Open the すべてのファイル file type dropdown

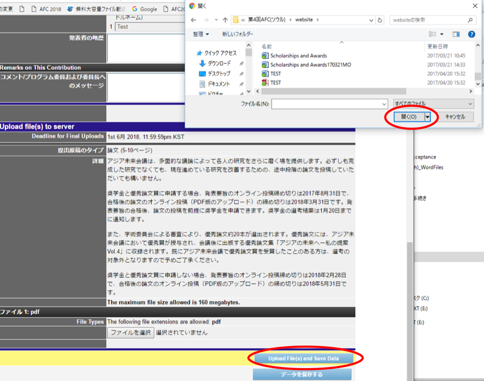434,104
